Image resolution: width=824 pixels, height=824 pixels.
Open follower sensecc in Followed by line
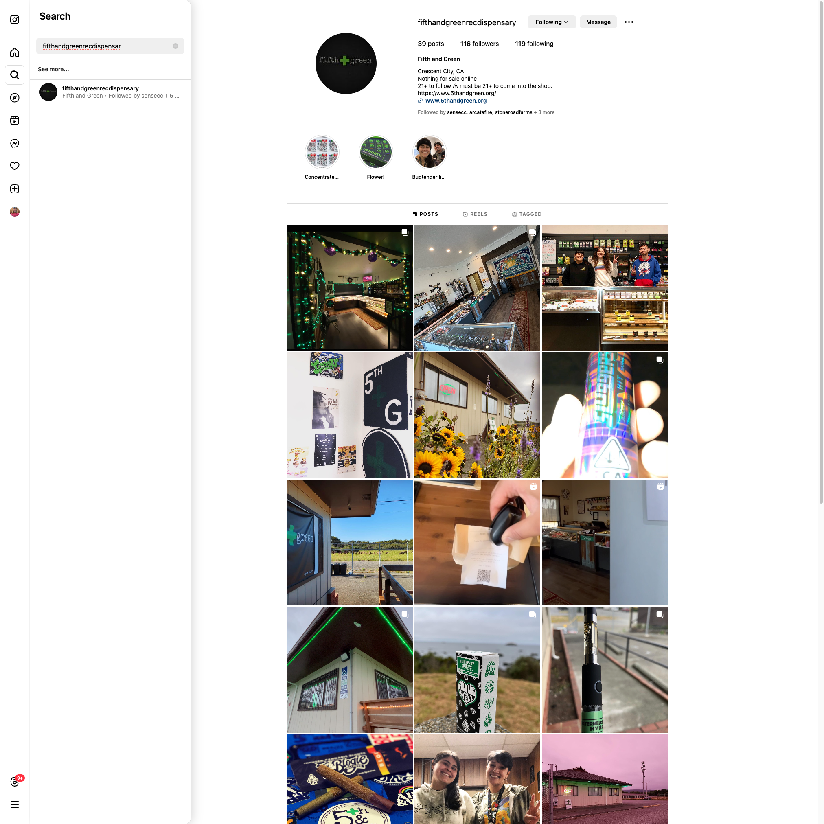[x=456, y=112]
